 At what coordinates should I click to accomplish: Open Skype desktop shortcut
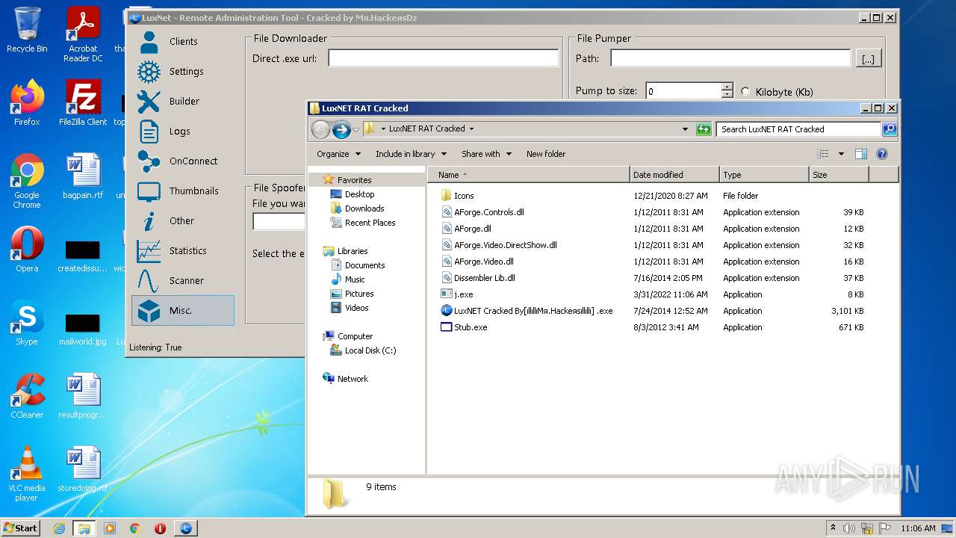[27, 323]
